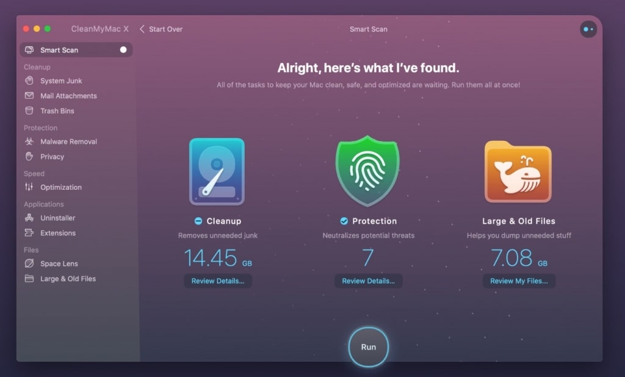Click the "Alright, here's what I've found." headline
Screen dimensions: 625x377
(x=368, y=68)
